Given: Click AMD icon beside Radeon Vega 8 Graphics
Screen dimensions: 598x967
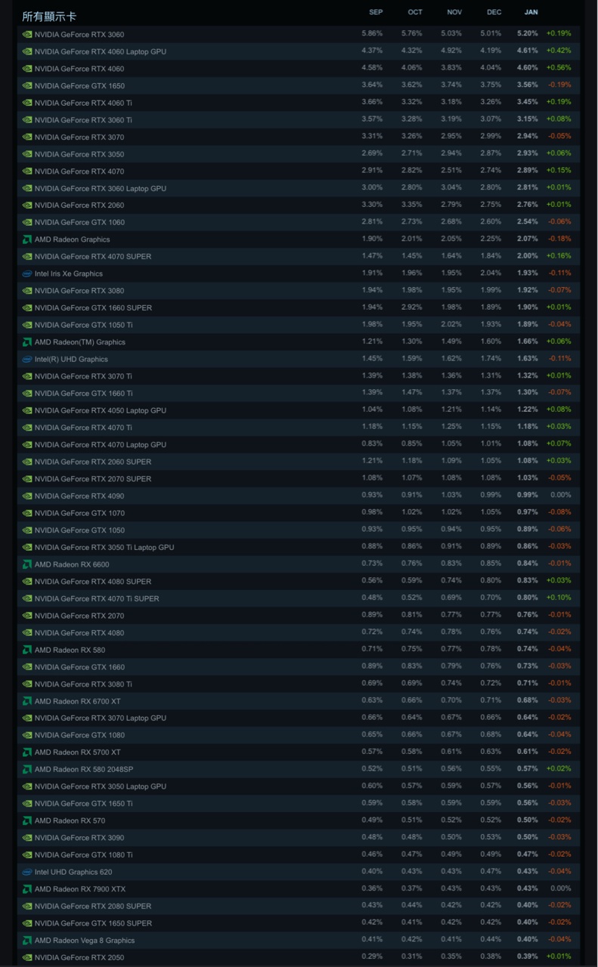Looking at the screenshot, I should pyautogui.click(x=27, y=941).
